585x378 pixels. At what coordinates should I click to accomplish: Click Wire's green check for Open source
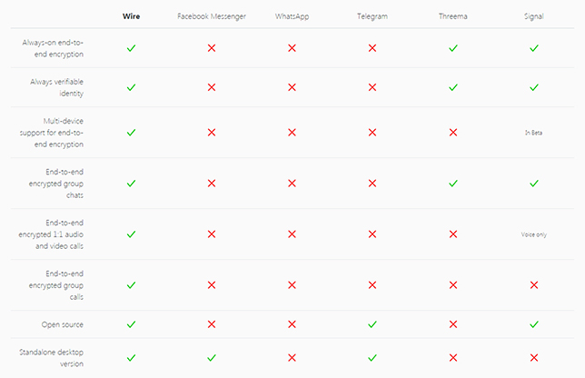tap(131, 324)
